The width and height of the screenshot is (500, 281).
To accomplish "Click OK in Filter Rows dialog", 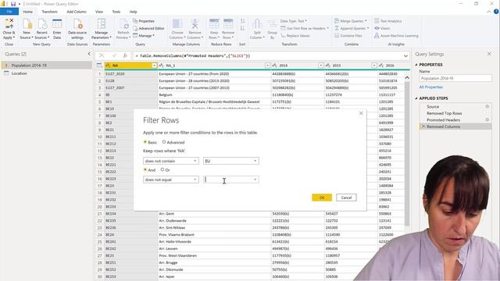I will pyautogui.click(x=322, y=197).
